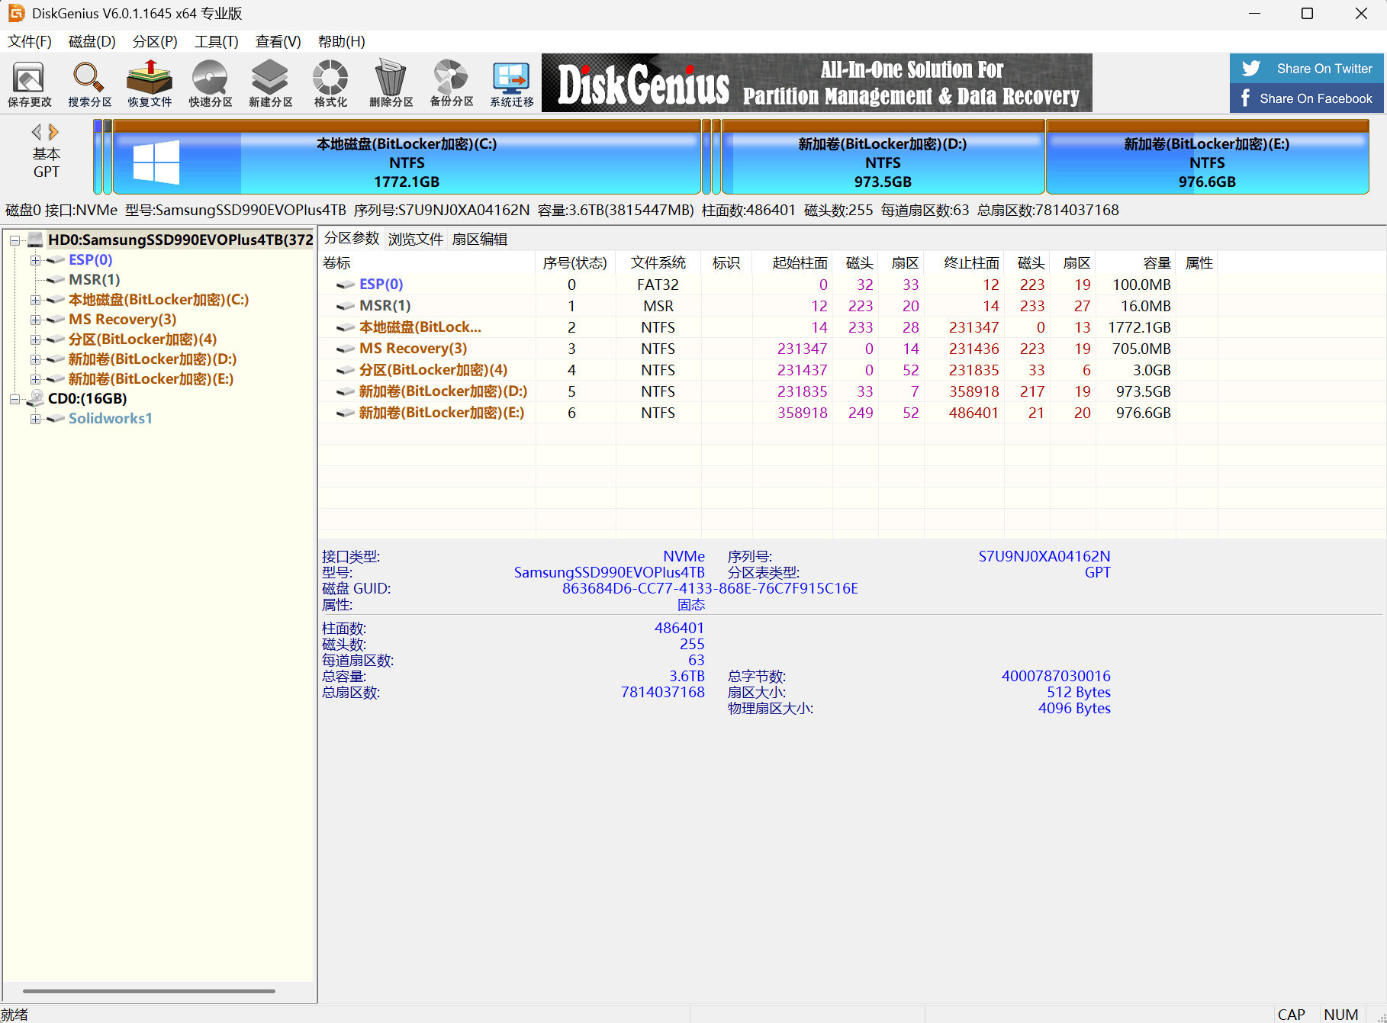
Task: Click the FAT32 cell in ESP(0) row
Action: [x=658, y=285]
